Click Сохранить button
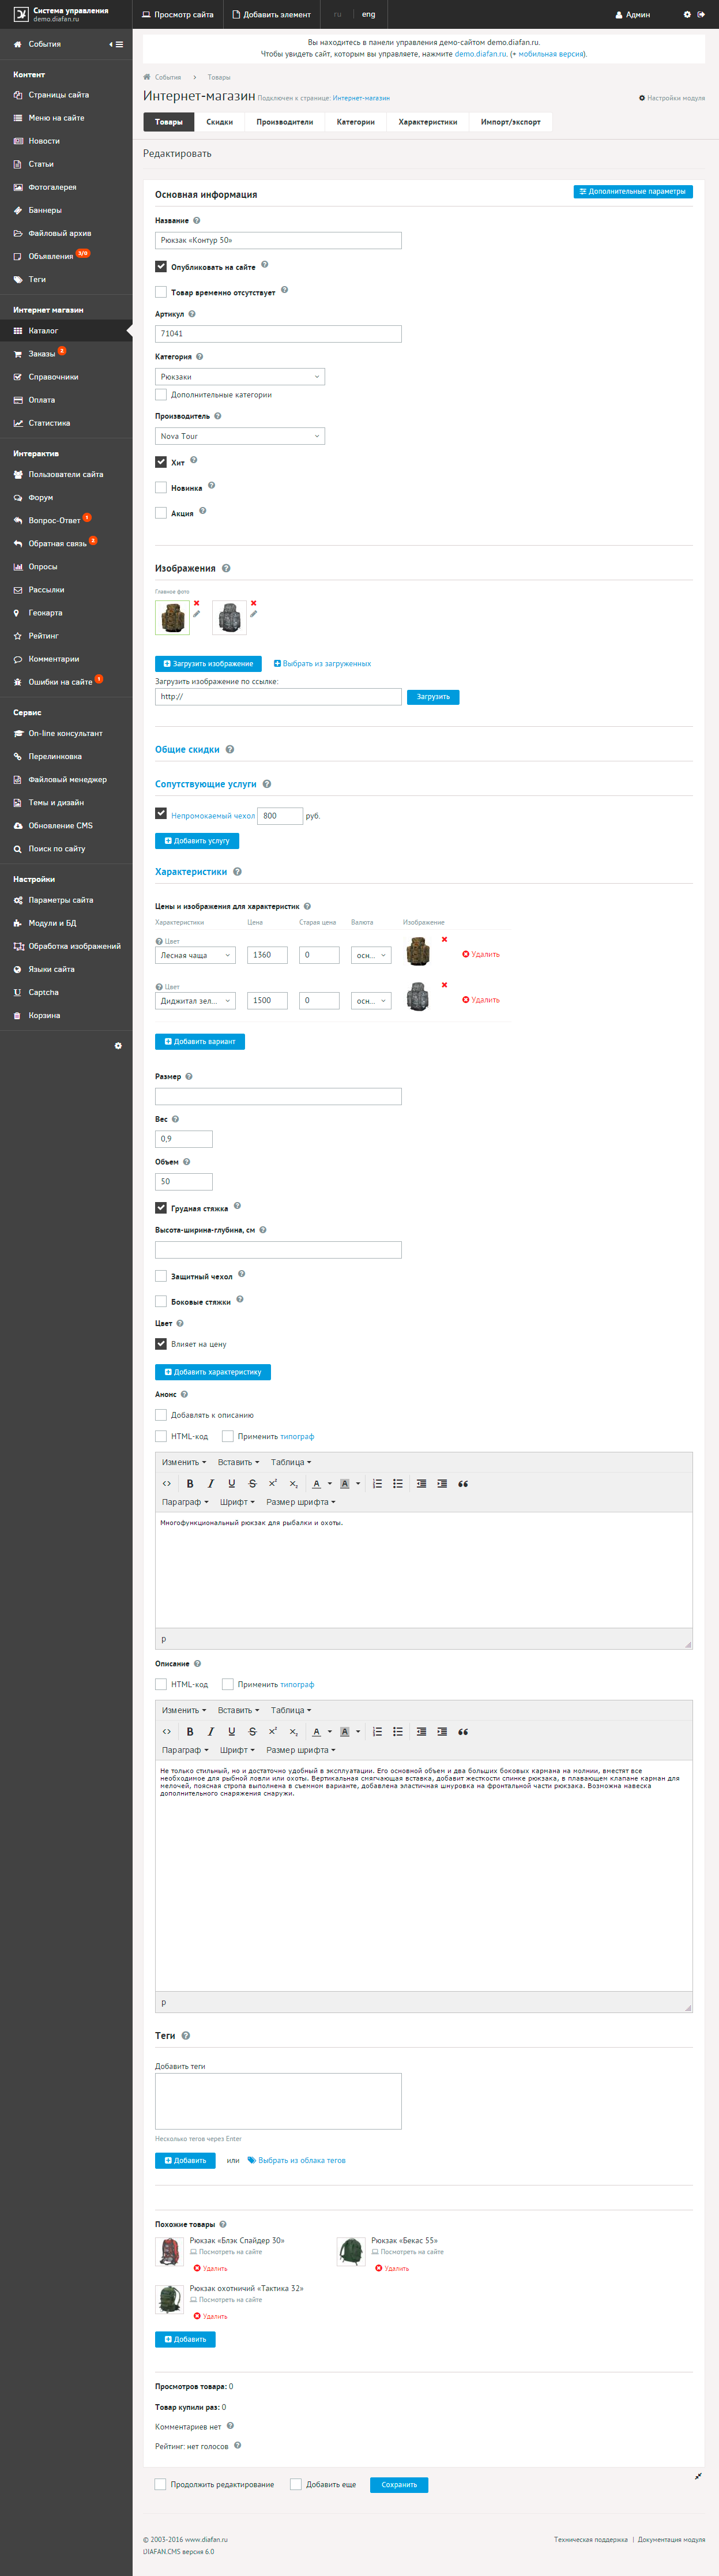Screen dimensions: 719x2576 [399, 2485]
